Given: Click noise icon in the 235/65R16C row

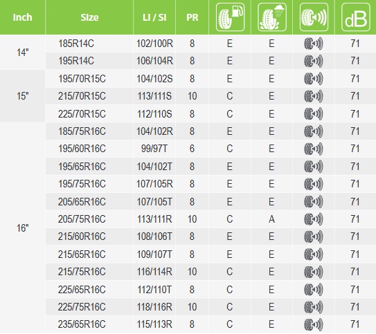Looking at the screenshot, I should [x=314, y=324].
